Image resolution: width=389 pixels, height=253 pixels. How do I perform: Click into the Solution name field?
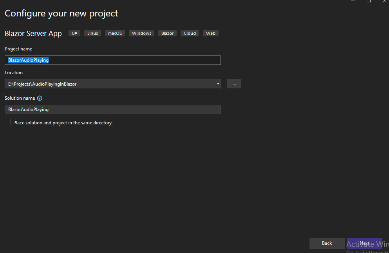113,109
